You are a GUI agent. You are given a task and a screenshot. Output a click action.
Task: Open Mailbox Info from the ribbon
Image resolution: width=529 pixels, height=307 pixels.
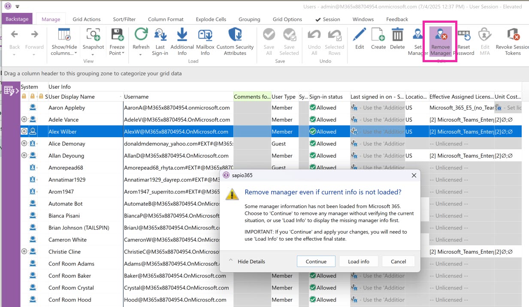(x=205, y=35)
